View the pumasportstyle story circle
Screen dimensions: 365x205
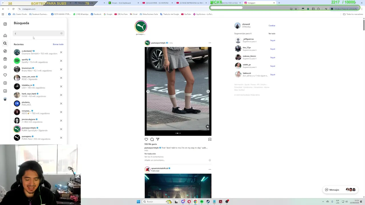coord(141,26)
